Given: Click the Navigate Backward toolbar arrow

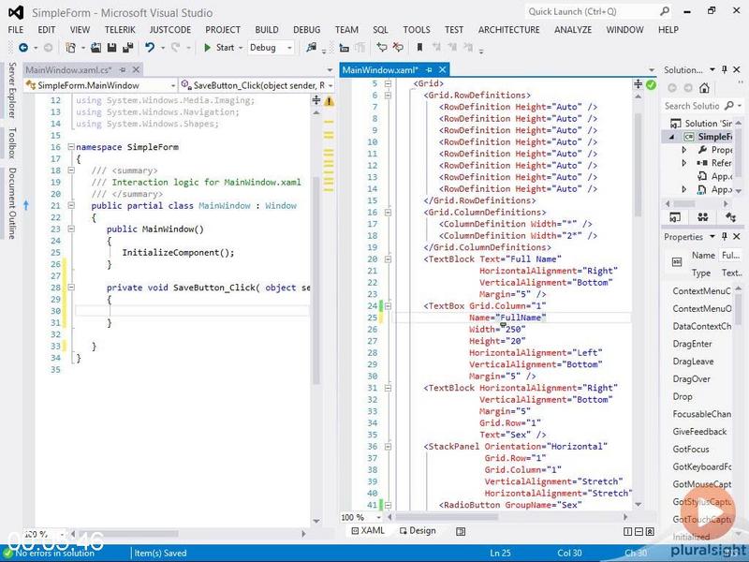Looking at the screenshot, I should point(22,48).
